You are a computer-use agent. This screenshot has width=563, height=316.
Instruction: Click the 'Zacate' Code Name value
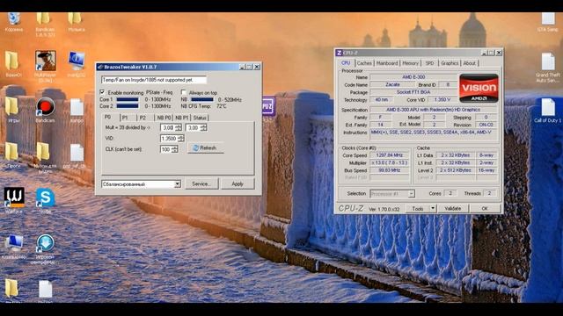[x=392, y=84]
